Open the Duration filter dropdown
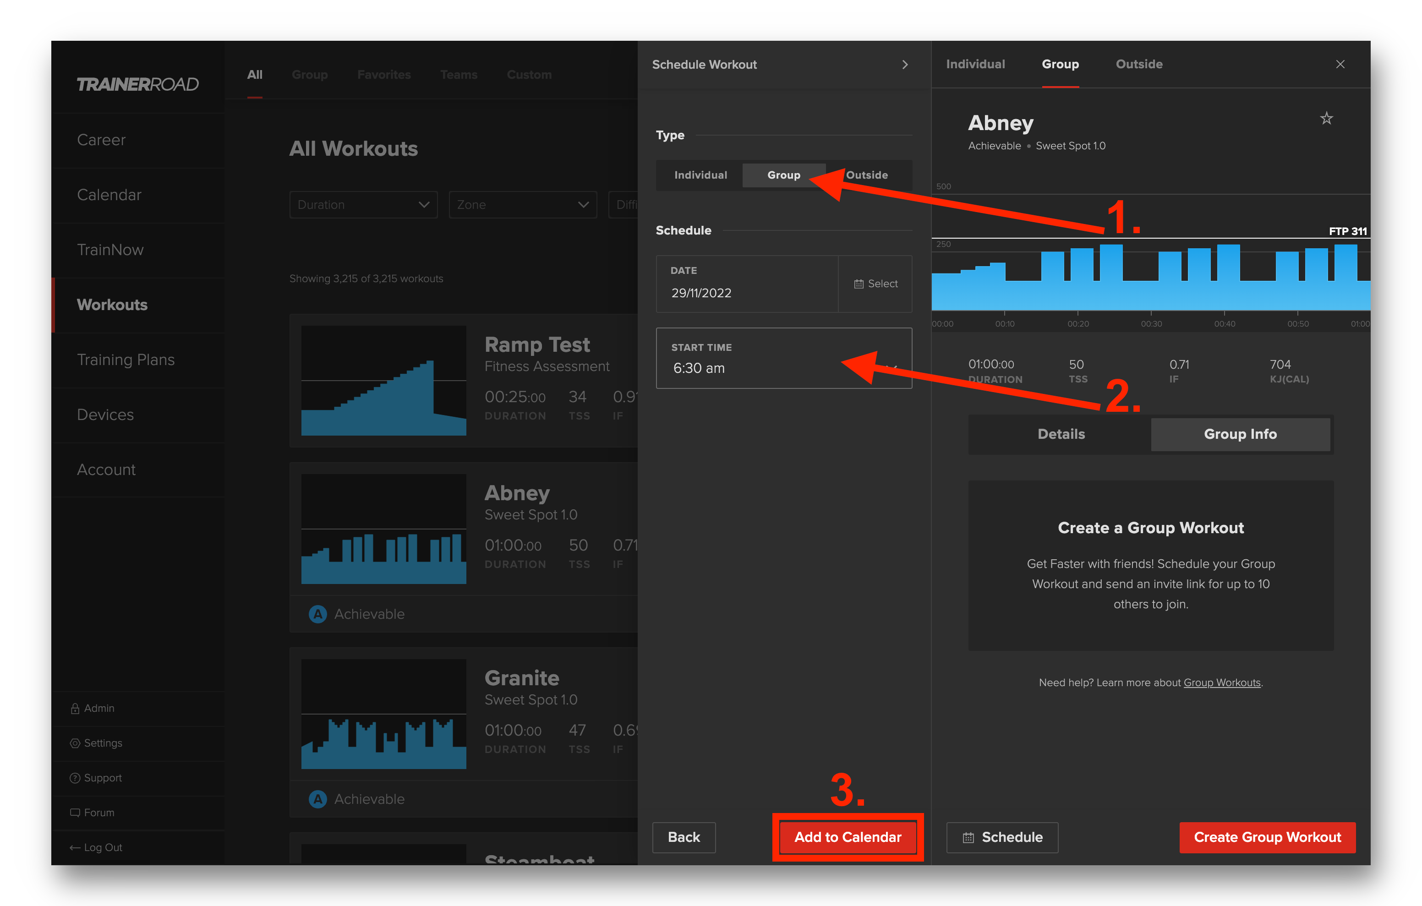The image size is (1422, 906). pos(363,204)
